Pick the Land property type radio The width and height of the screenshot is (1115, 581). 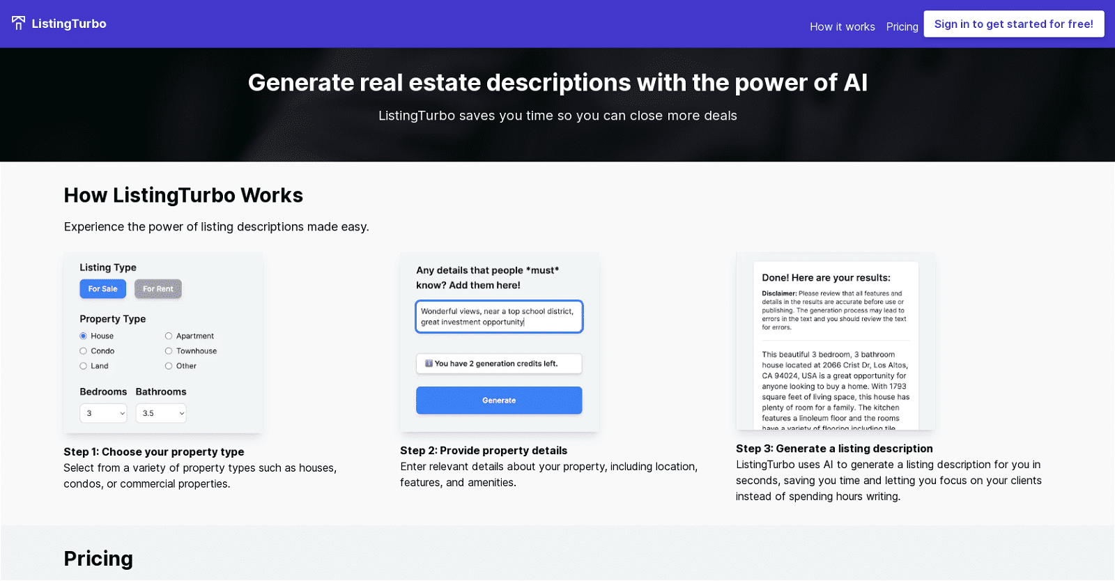[x=84, y=366]
